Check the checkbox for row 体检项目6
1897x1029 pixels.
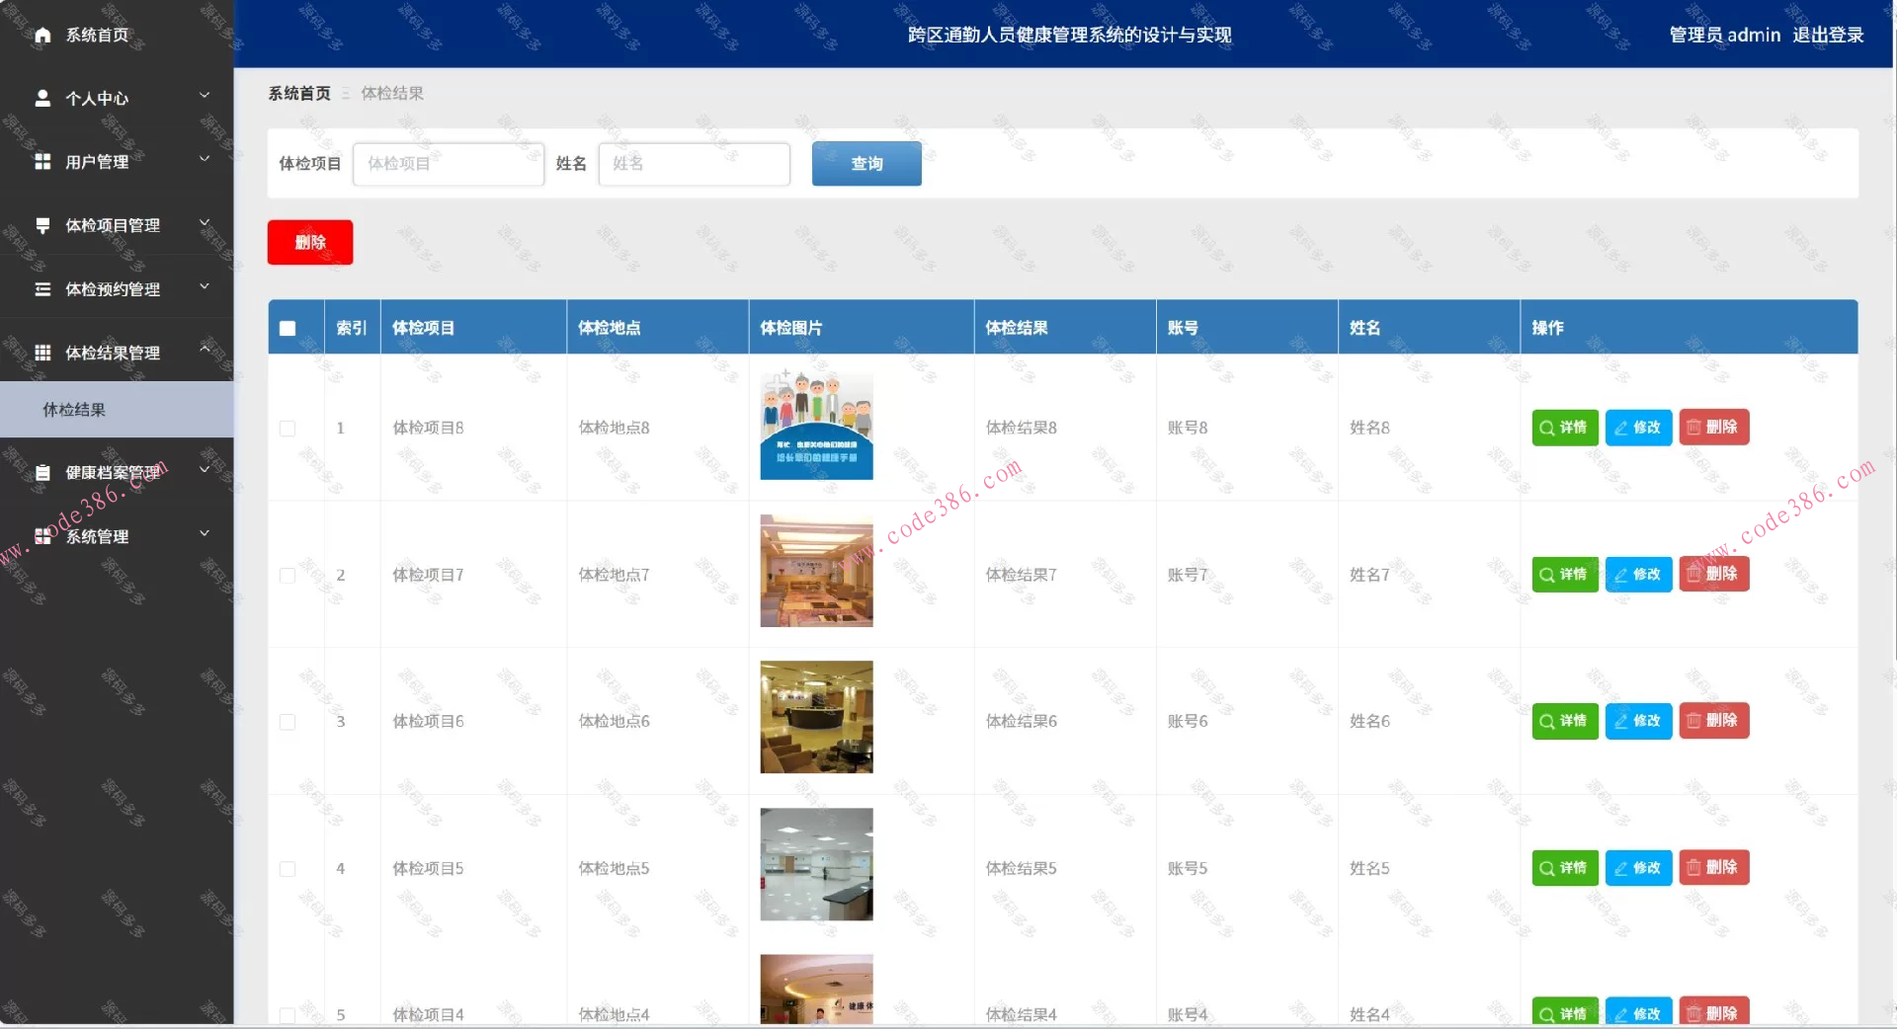288,721
